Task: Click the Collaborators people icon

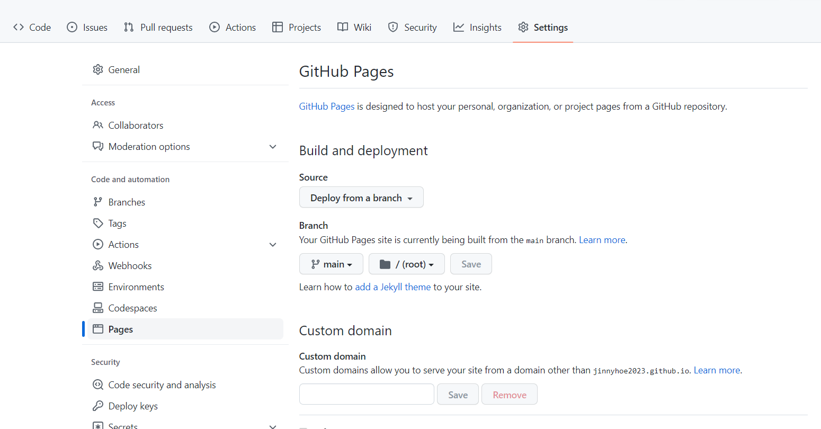Action: pos(98,125)
